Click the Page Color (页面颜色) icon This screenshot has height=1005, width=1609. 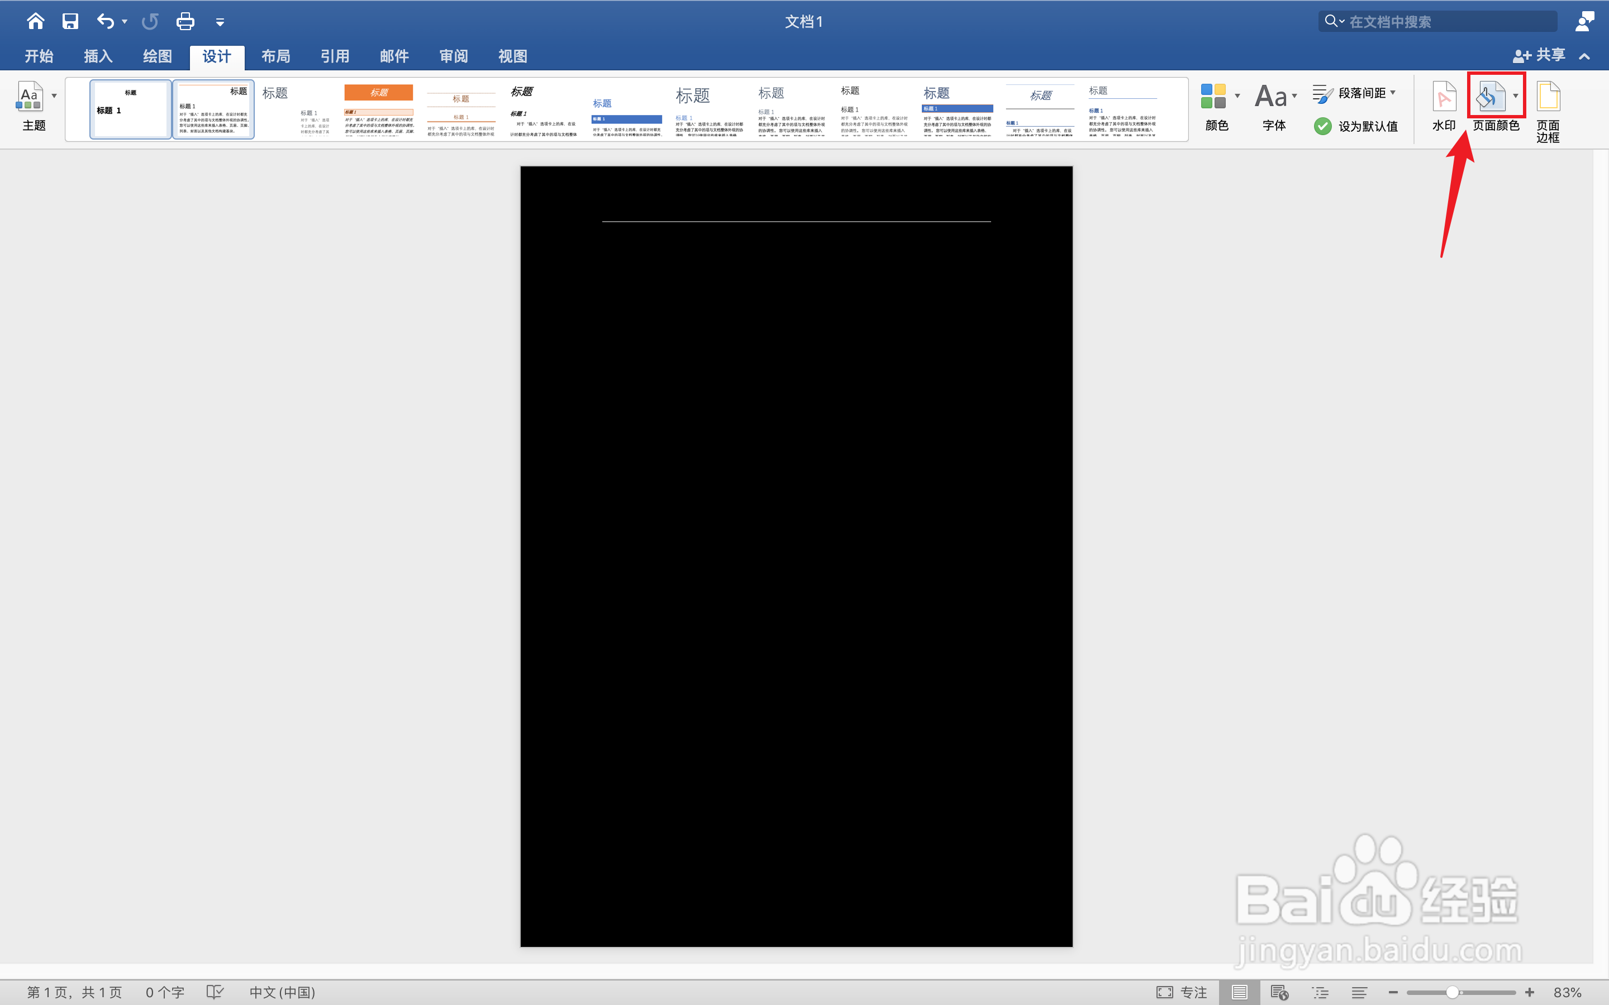pos(1490,98)
